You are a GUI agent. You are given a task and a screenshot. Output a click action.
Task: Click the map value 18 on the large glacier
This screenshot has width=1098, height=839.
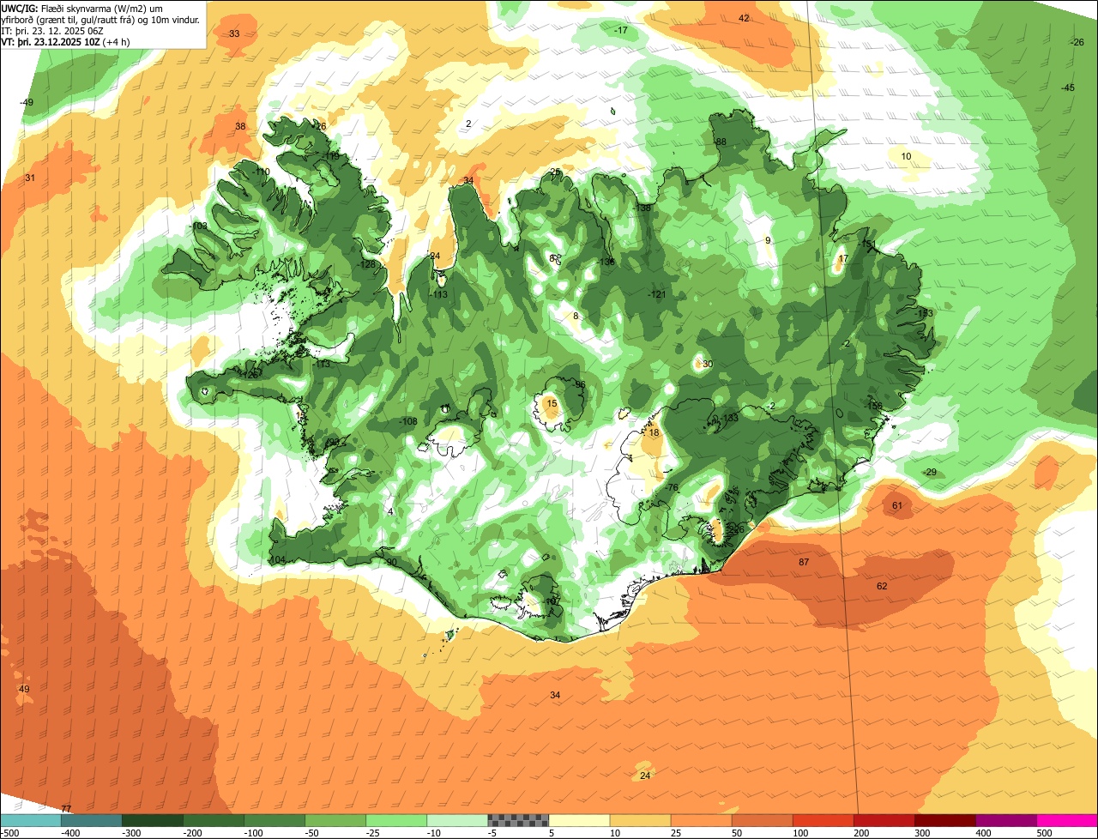[x=655, y=432]
